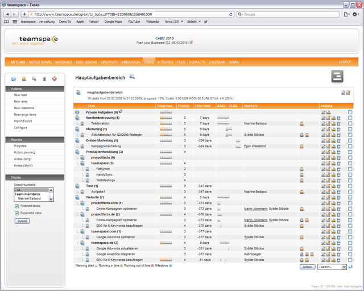This screenshot has height=291, width=364.
Task: Click the bell notification icon in sidebar
Action: tap(24, 78)
